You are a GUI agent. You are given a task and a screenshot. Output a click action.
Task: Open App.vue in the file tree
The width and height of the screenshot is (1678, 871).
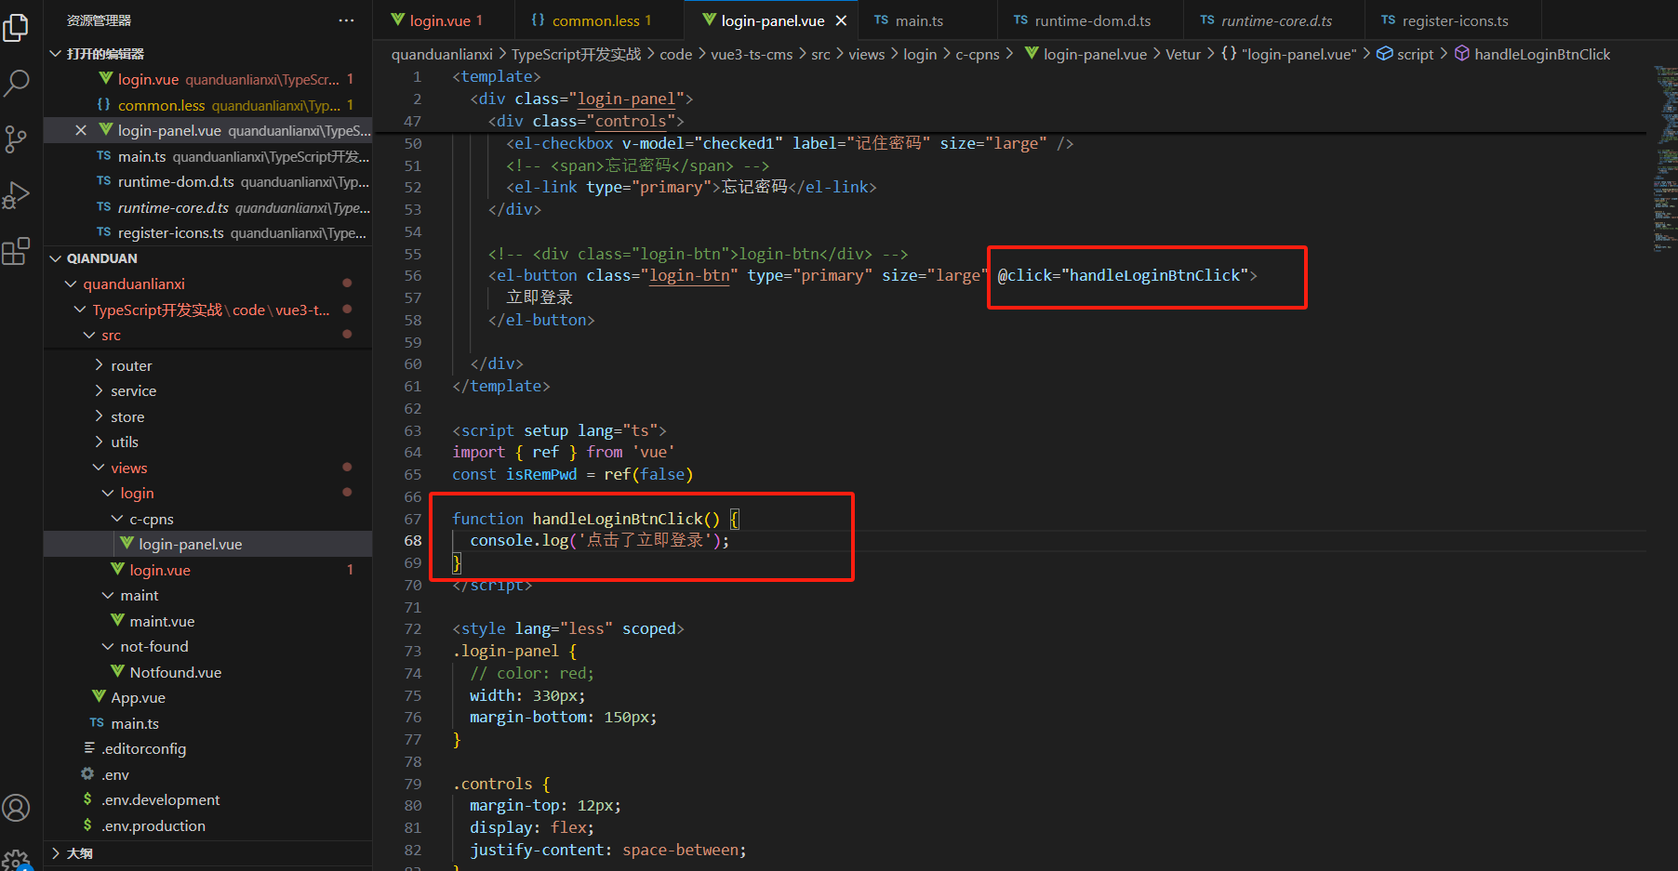click(208, 697)
